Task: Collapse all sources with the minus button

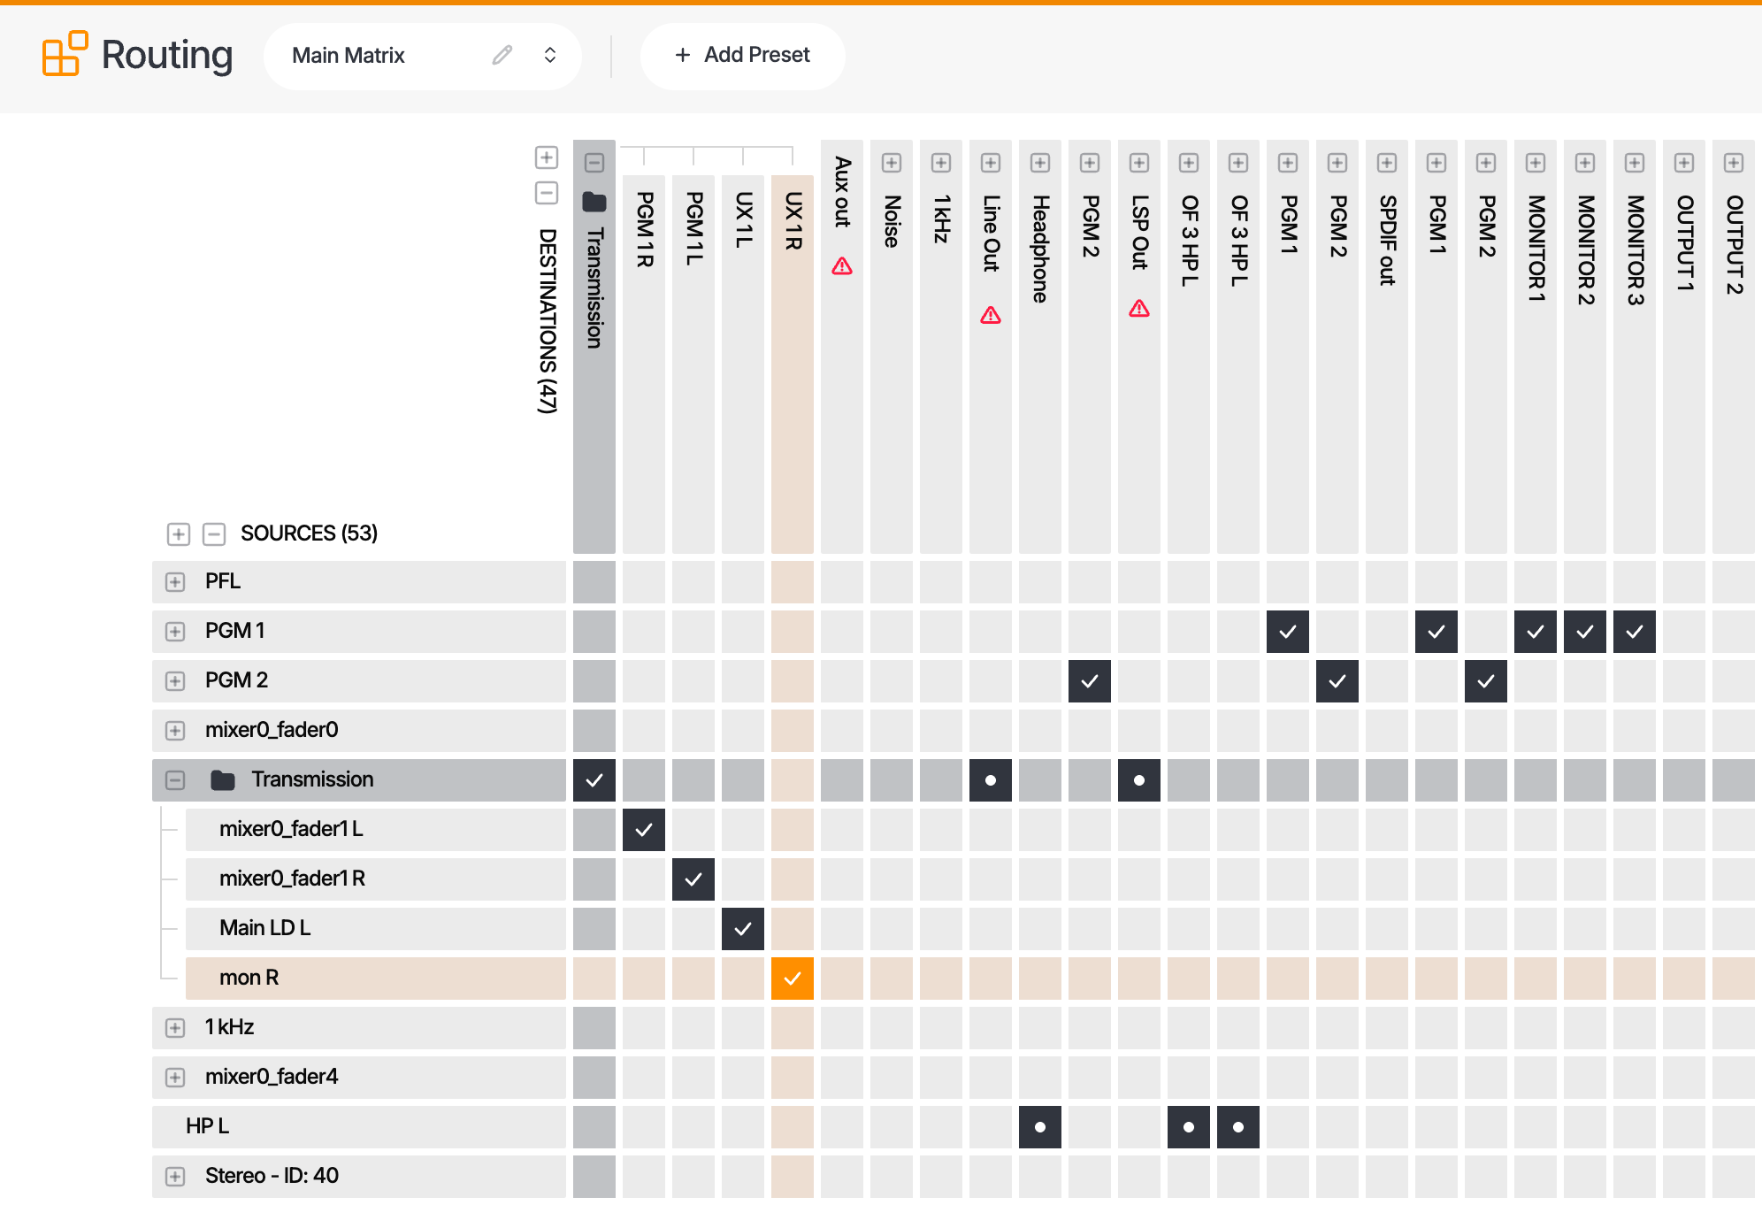Action: coord(214,533)
